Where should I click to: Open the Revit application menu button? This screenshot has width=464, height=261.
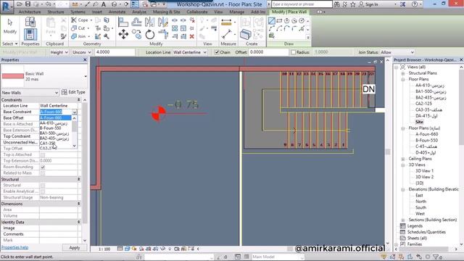(x=7, y=7)
